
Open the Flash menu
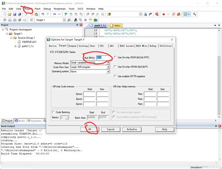37,9
